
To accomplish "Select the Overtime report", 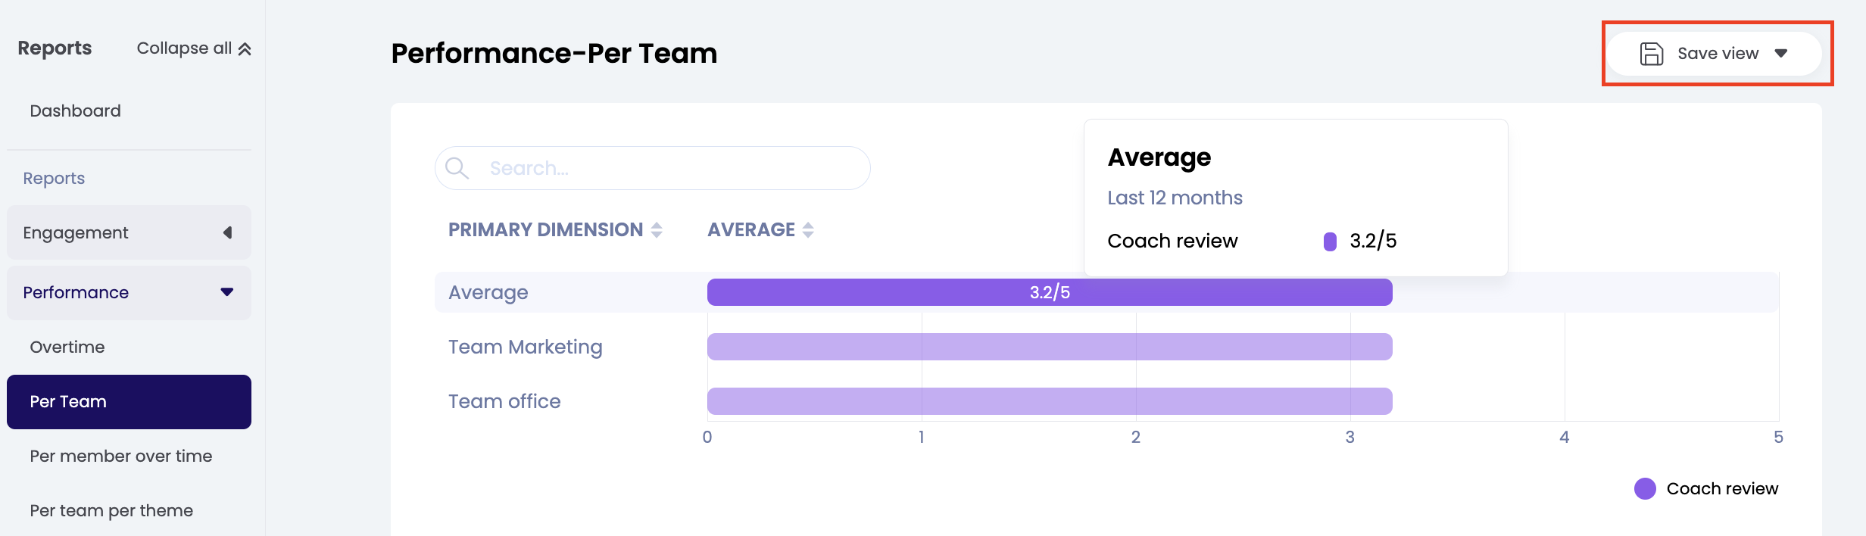I will 67,347.
